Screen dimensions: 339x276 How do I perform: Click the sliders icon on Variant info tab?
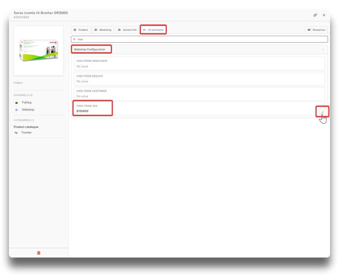119,30
